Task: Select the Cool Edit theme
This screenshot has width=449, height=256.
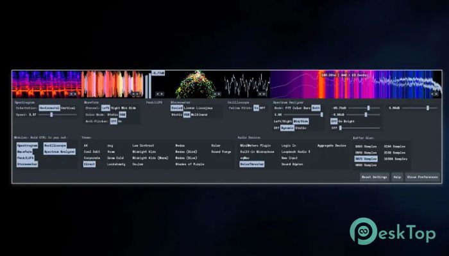Action: coord(92,152)
